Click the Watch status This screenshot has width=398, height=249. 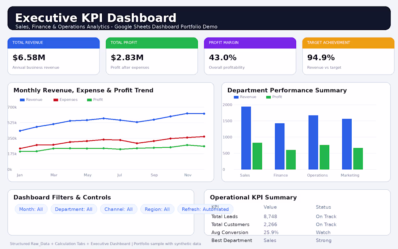[323, 232]
